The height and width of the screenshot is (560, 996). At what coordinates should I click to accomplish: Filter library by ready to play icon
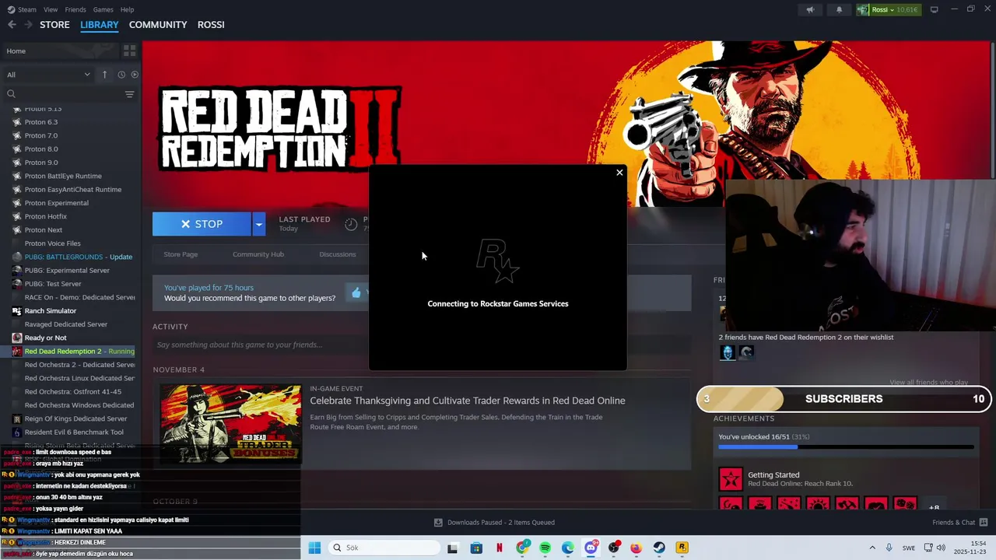coord(135,75)
